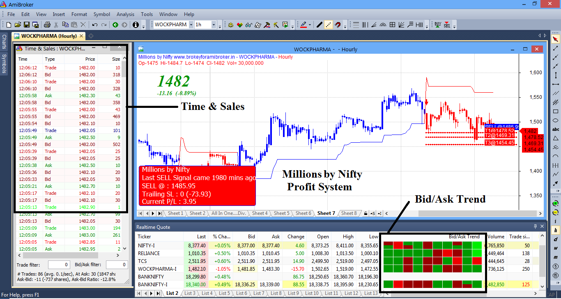This screenshot has width=561, height=299.
Task: Open the Charts side panel tab
Action: pyautogui.click(x=4, y=42)
